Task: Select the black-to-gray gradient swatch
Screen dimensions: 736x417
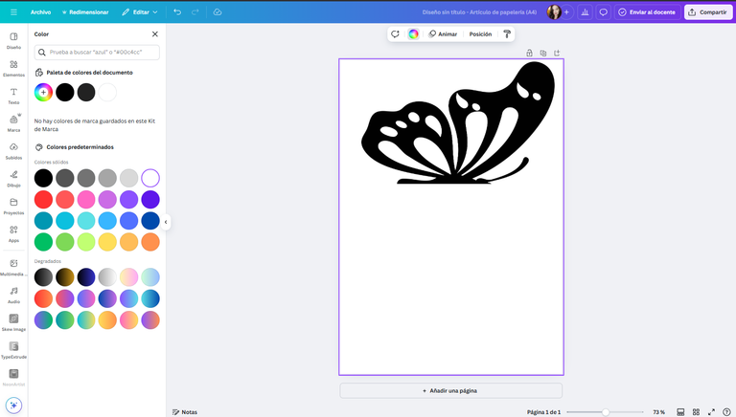Action: 43,277
